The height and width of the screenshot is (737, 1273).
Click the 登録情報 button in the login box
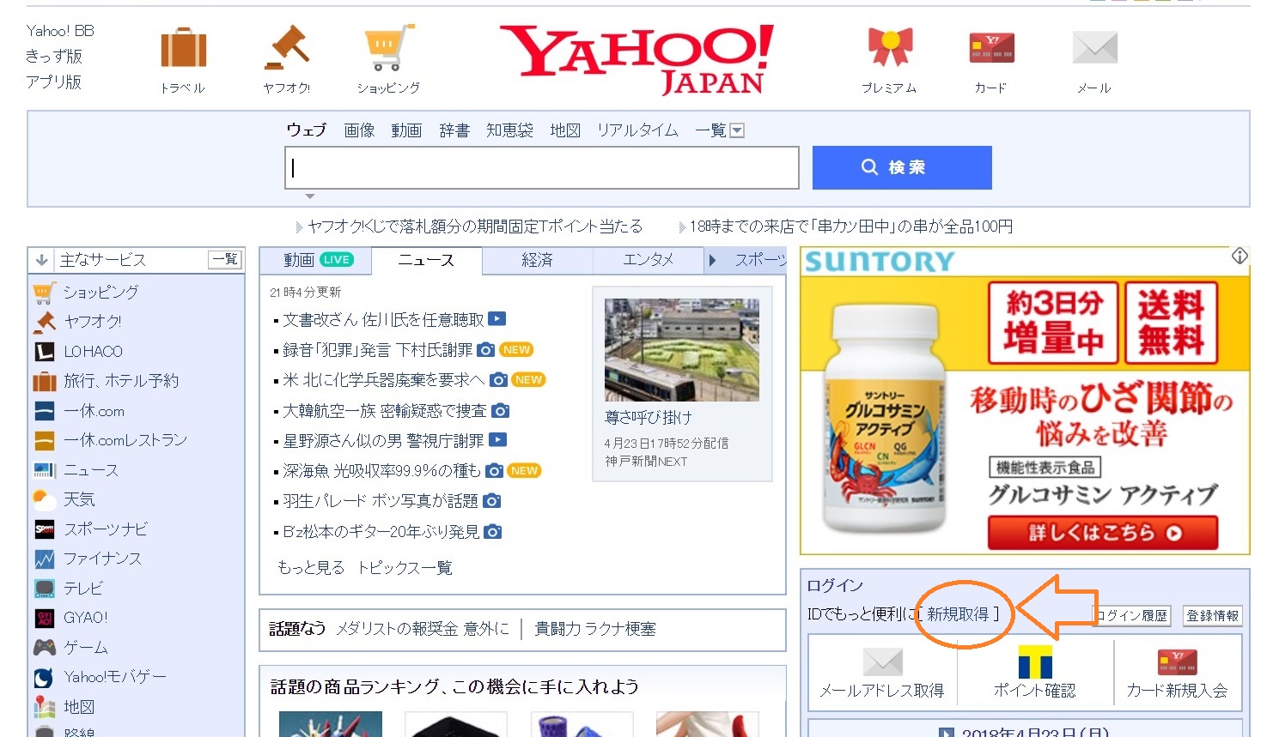point(1213,615)
